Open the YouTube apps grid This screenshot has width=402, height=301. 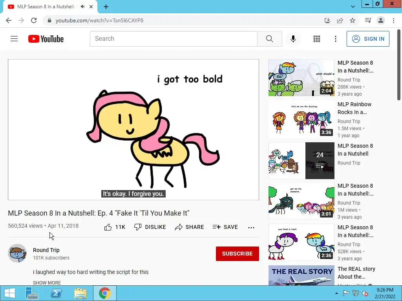pos(317,39)
